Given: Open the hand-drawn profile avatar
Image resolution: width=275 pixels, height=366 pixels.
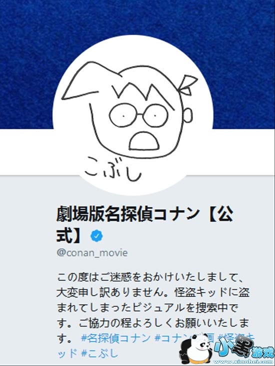Looking at the screenshot, I should tap(133, 115).
